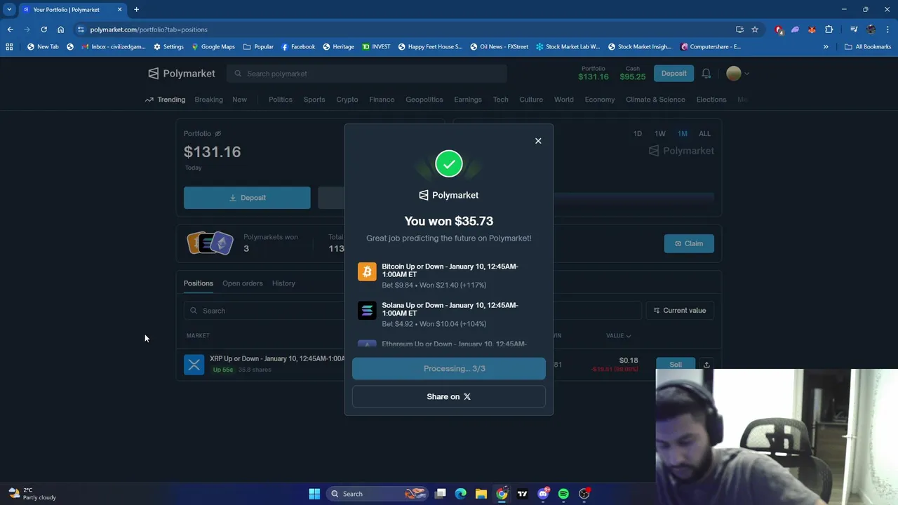This screenshot has width=898, height=505.
Task: Click the Claim button
Action: coord(689,243)
